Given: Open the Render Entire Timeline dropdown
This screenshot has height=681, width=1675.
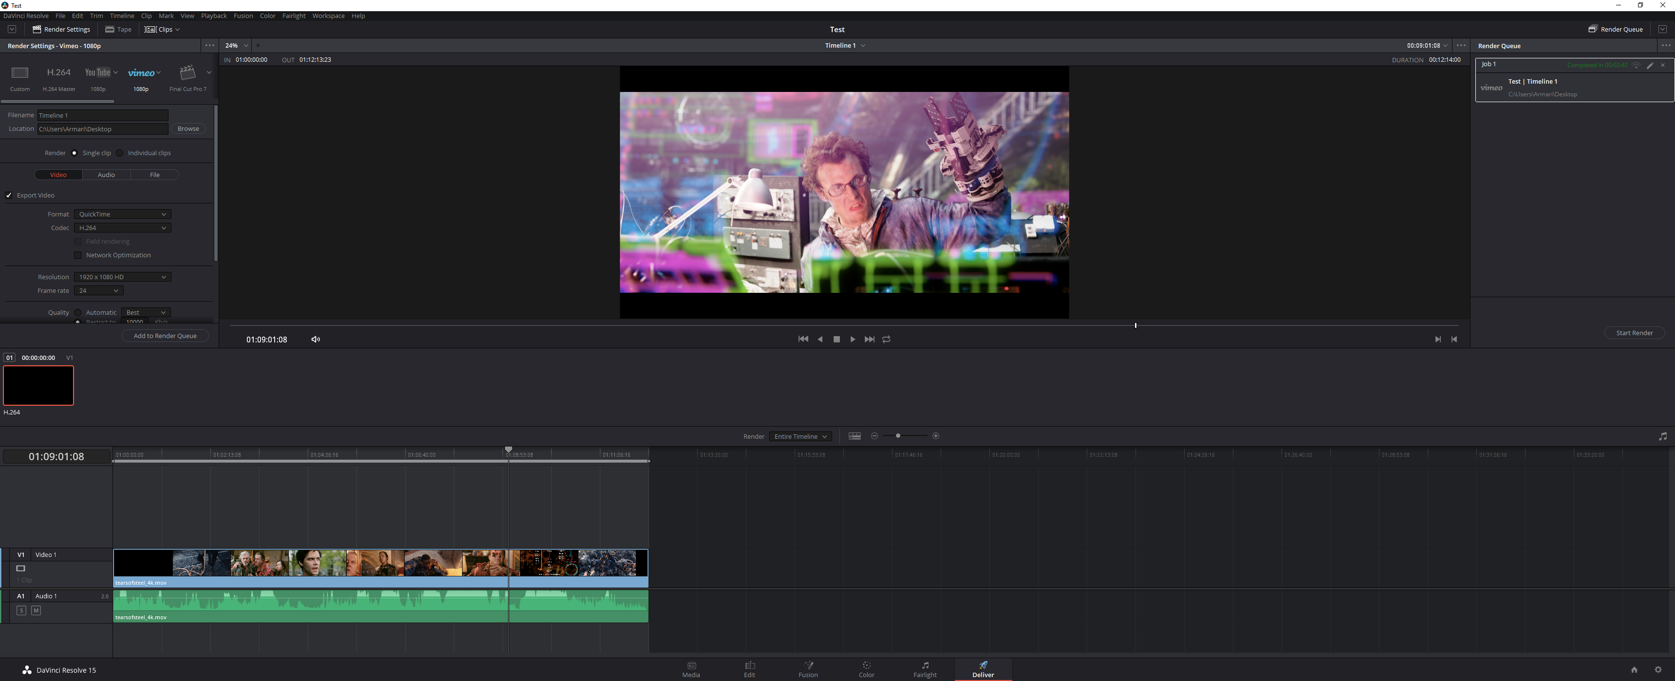Looking at the screenshot, I should (800, 437).
